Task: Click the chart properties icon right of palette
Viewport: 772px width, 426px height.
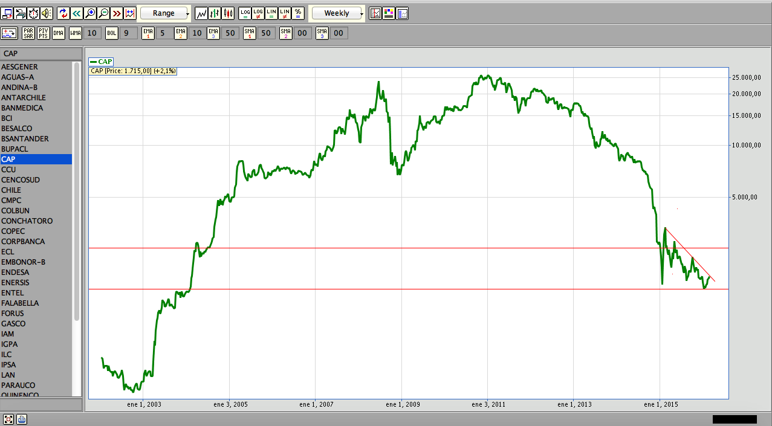Action: tap(402, 13)
